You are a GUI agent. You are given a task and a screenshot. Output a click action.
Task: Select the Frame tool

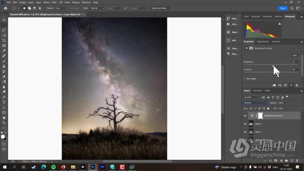pos(4,46)
